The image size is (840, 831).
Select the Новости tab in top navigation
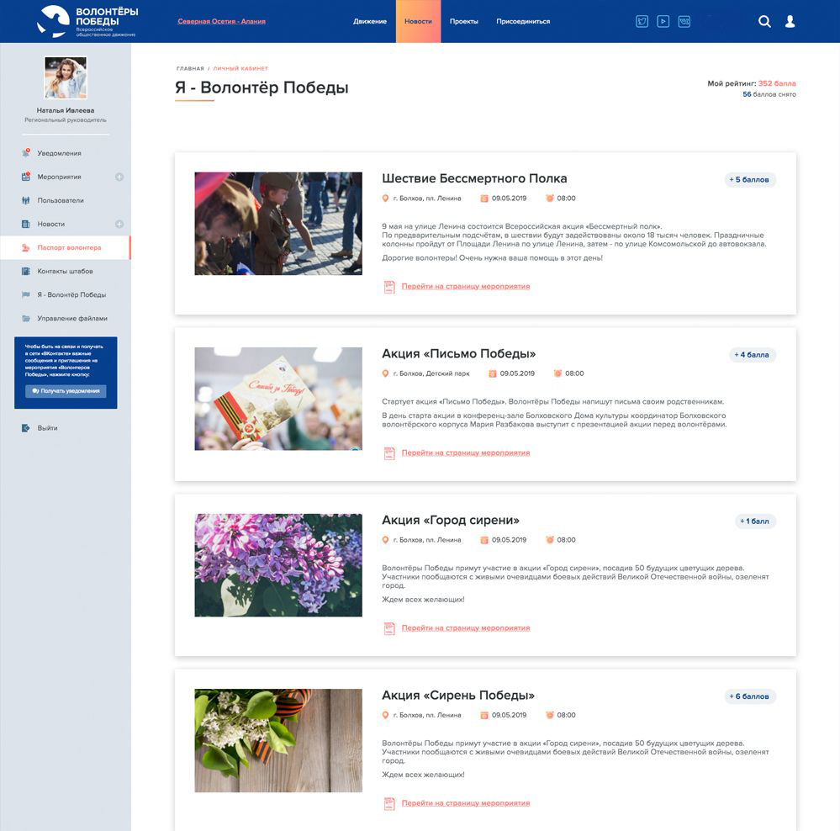coord(418,21)
